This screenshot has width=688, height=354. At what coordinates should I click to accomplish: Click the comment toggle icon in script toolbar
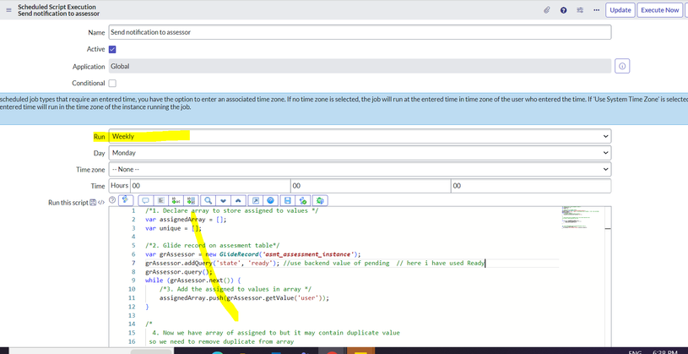[x=145, y=200]
